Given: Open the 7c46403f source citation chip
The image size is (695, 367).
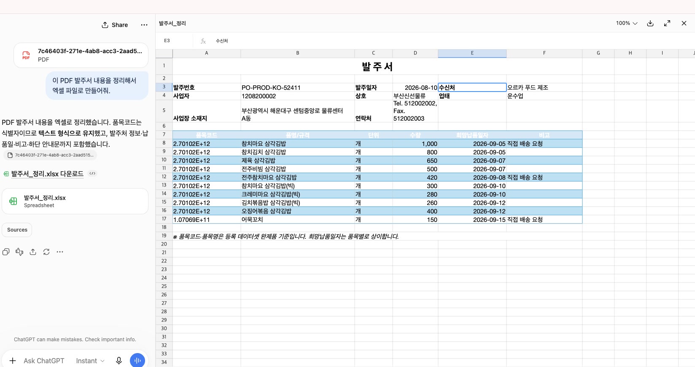Looking at the screenshot, I should (50, 155).
